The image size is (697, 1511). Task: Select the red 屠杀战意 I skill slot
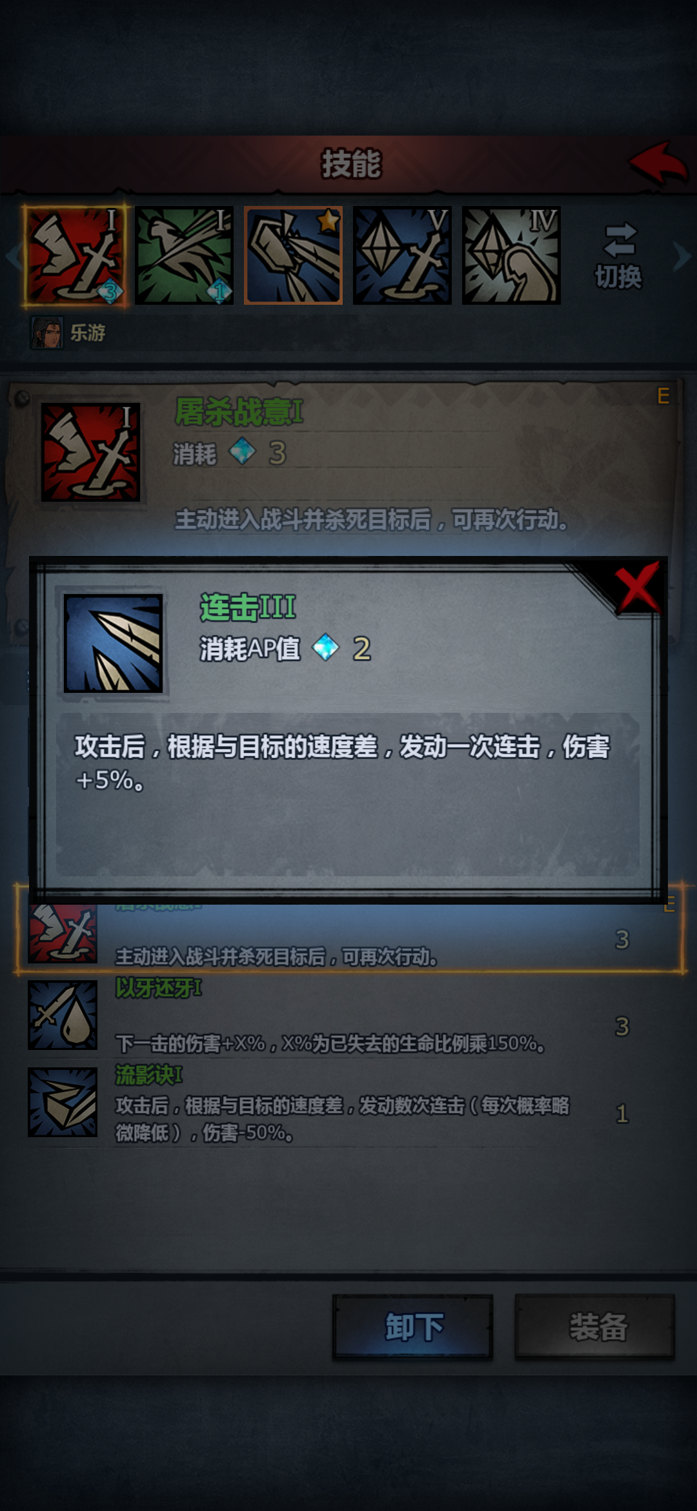point(76,256)
